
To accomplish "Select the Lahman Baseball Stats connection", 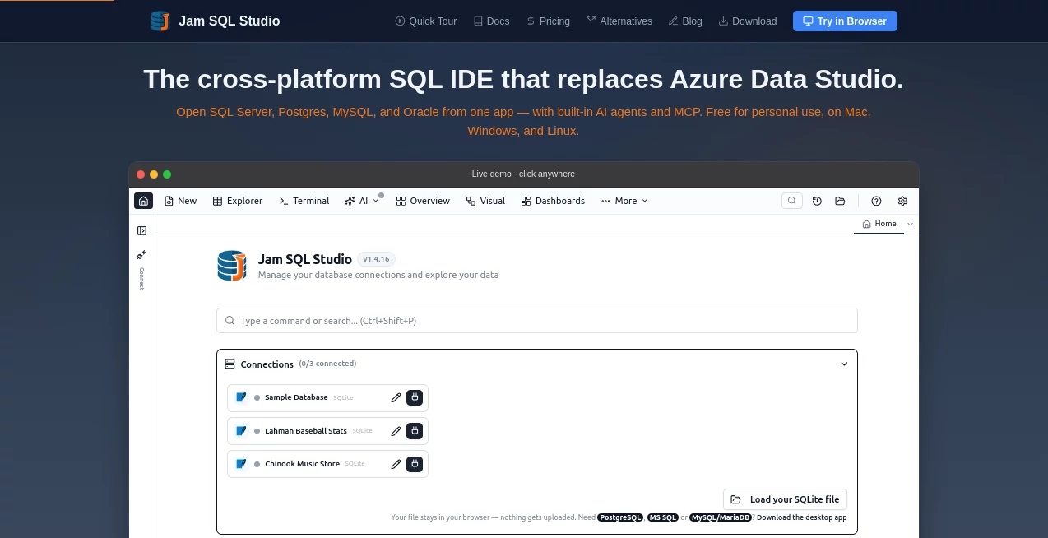I will coord(327,431).
